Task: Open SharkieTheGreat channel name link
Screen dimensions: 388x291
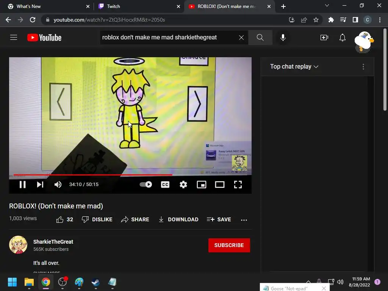Action: [x=53, y=242]
